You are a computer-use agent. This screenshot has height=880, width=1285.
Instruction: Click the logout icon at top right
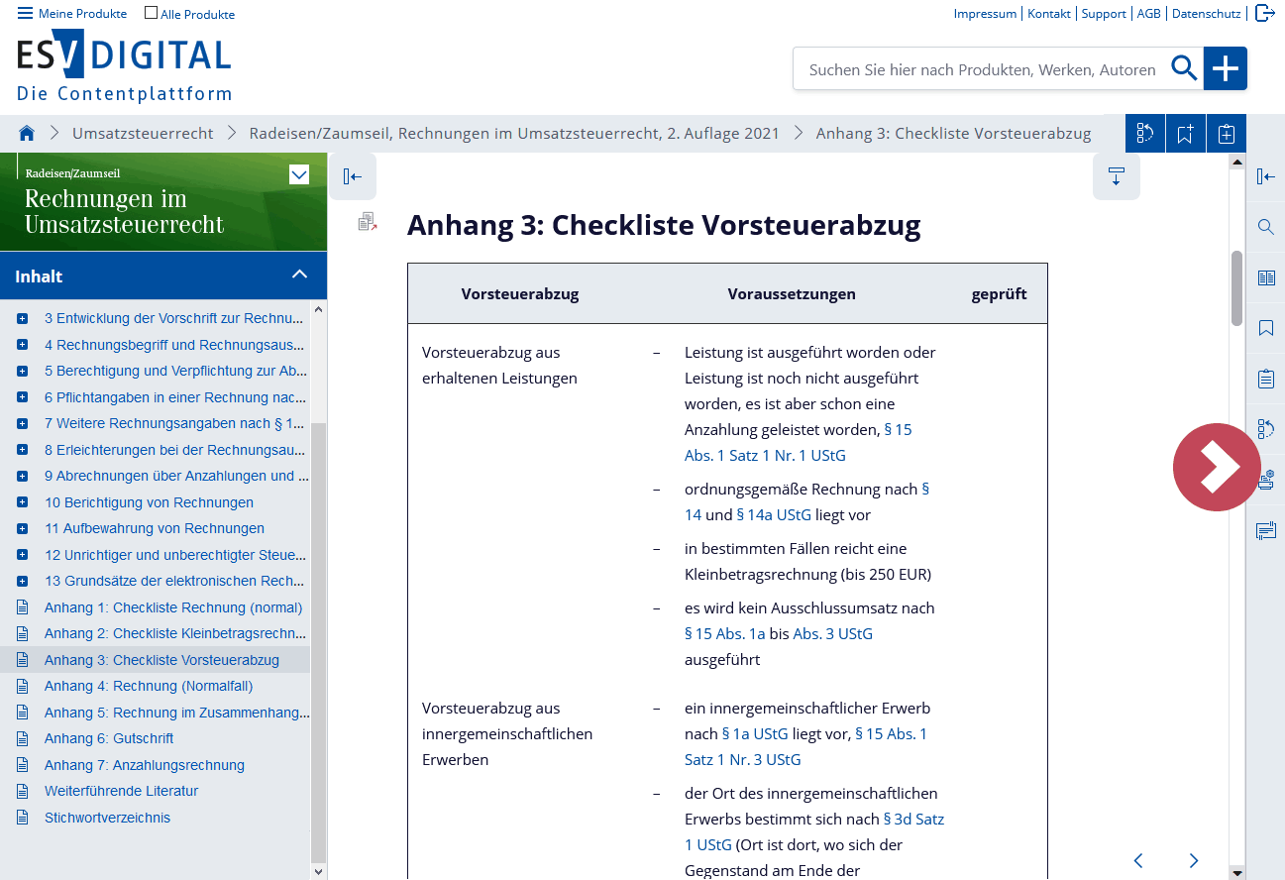pyautogui.click(x=1264, y=13)
